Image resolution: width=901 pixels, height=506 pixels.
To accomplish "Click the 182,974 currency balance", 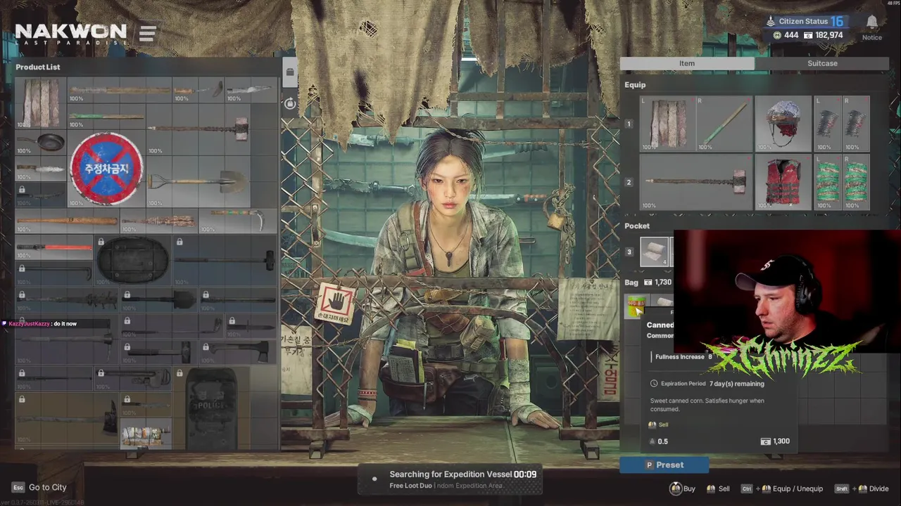I will click(823, 35).
